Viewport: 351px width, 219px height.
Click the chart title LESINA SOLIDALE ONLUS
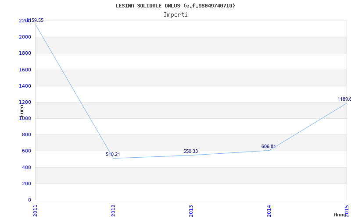[x=175, y=6]
